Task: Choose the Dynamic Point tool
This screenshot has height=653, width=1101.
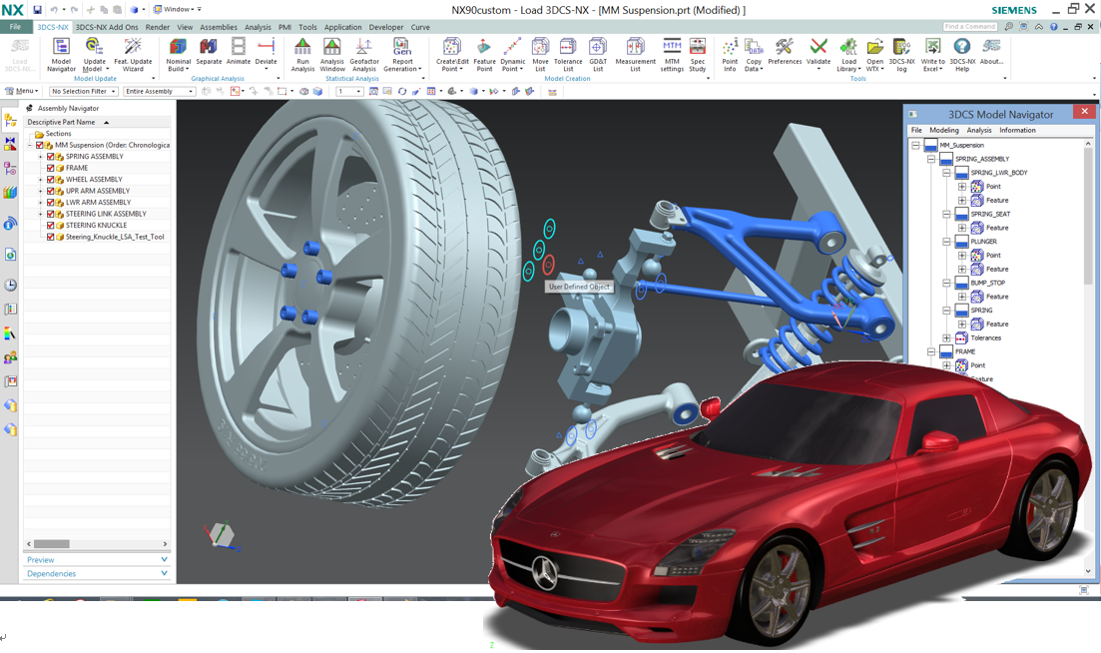Action: click(x=513, y=54)
